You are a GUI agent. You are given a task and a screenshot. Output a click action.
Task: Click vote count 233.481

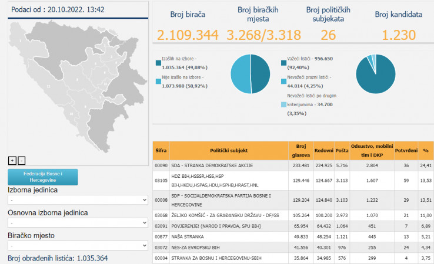pos(301,165)
